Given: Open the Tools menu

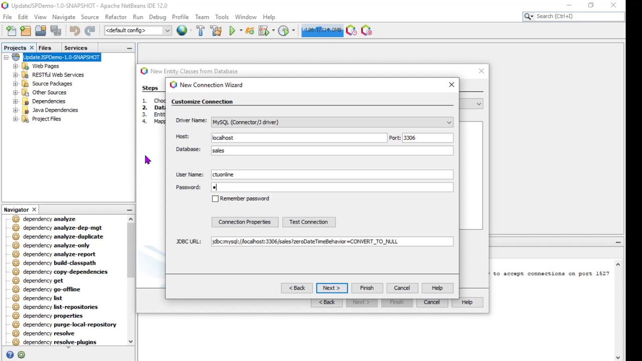Looking at the screenshot, I should click(222, 17).
